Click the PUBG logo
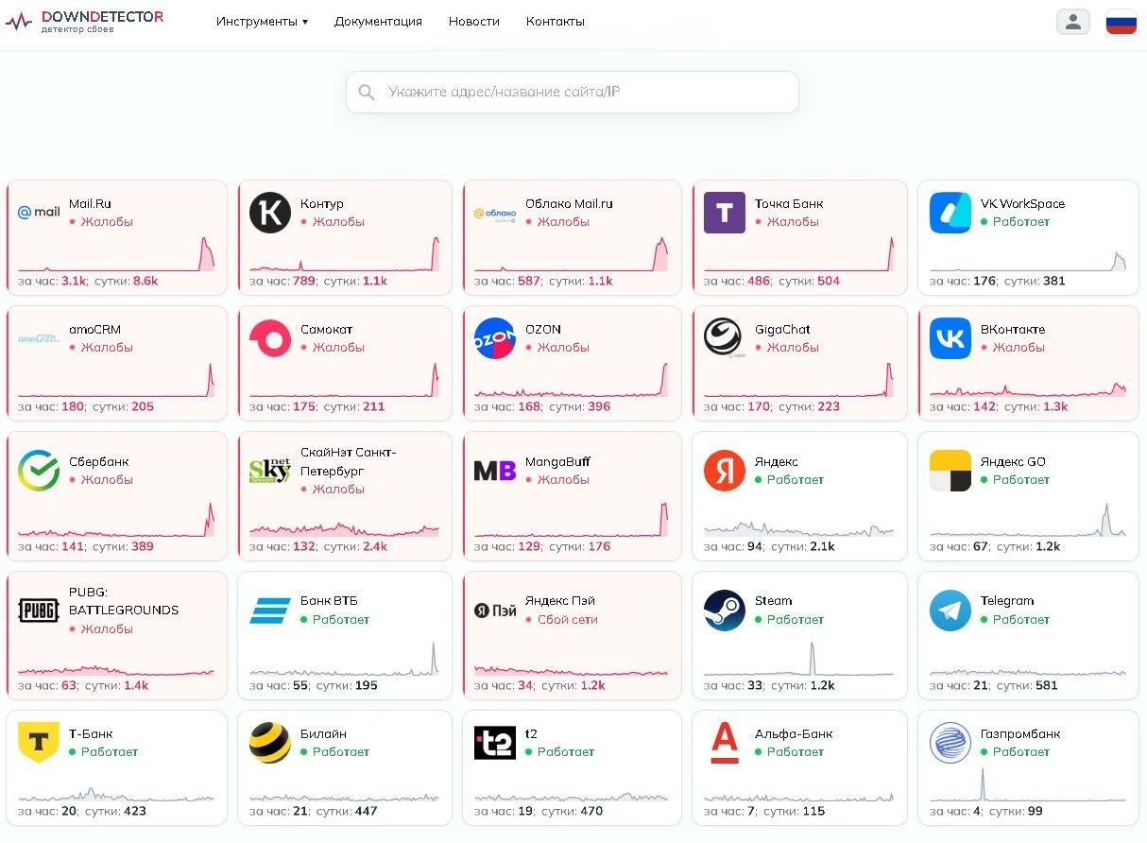The height and width of the screenshot is (843, 1147). pos(39,610)
